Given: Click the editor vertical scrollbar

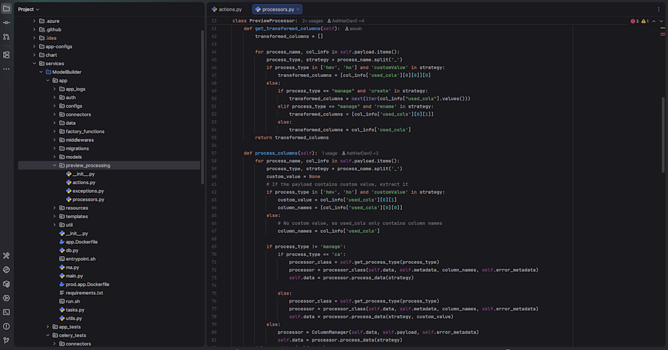Looking at the screenshot, I should click(x=663, y=135).
